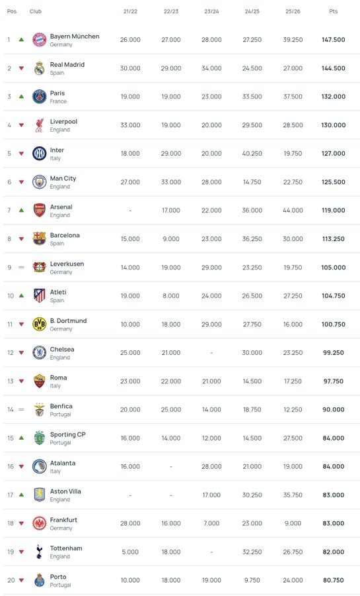Open the Leverkusen club name link

67,264
